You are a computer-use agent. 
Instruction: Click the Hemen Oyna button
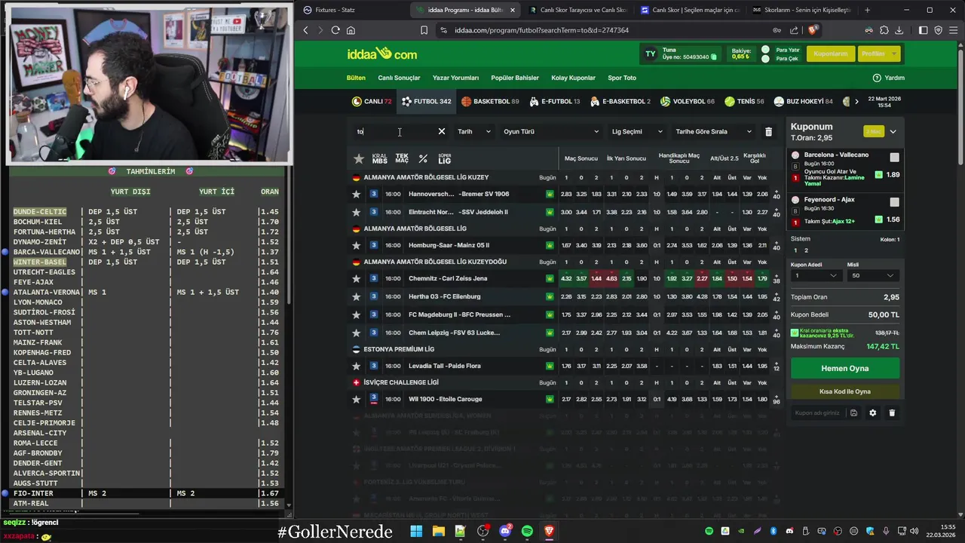point(844,368)
